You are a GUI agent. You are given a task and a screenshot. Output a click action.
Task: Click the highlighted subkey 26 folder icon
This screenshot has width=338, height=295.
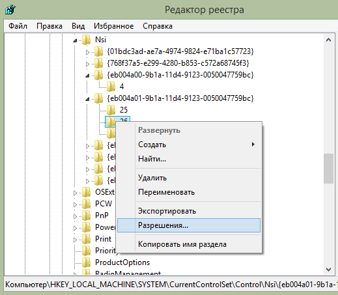pyautogui.click(x=111, y=122)
